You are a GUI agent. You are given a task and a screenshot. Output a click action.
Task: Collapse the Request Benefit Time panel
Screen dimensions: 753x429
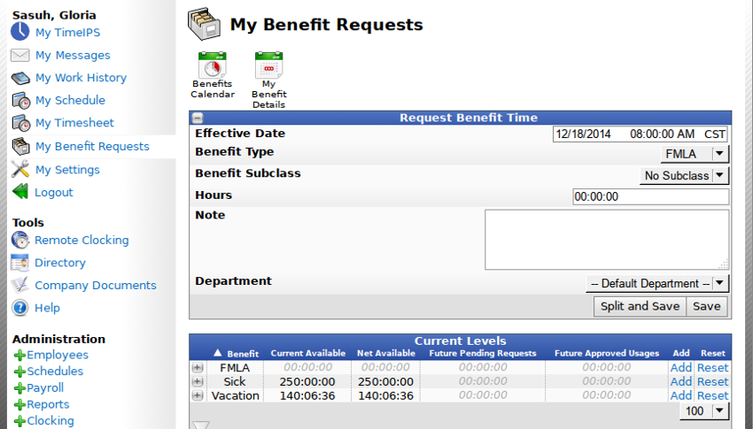(x=198, y=118)
